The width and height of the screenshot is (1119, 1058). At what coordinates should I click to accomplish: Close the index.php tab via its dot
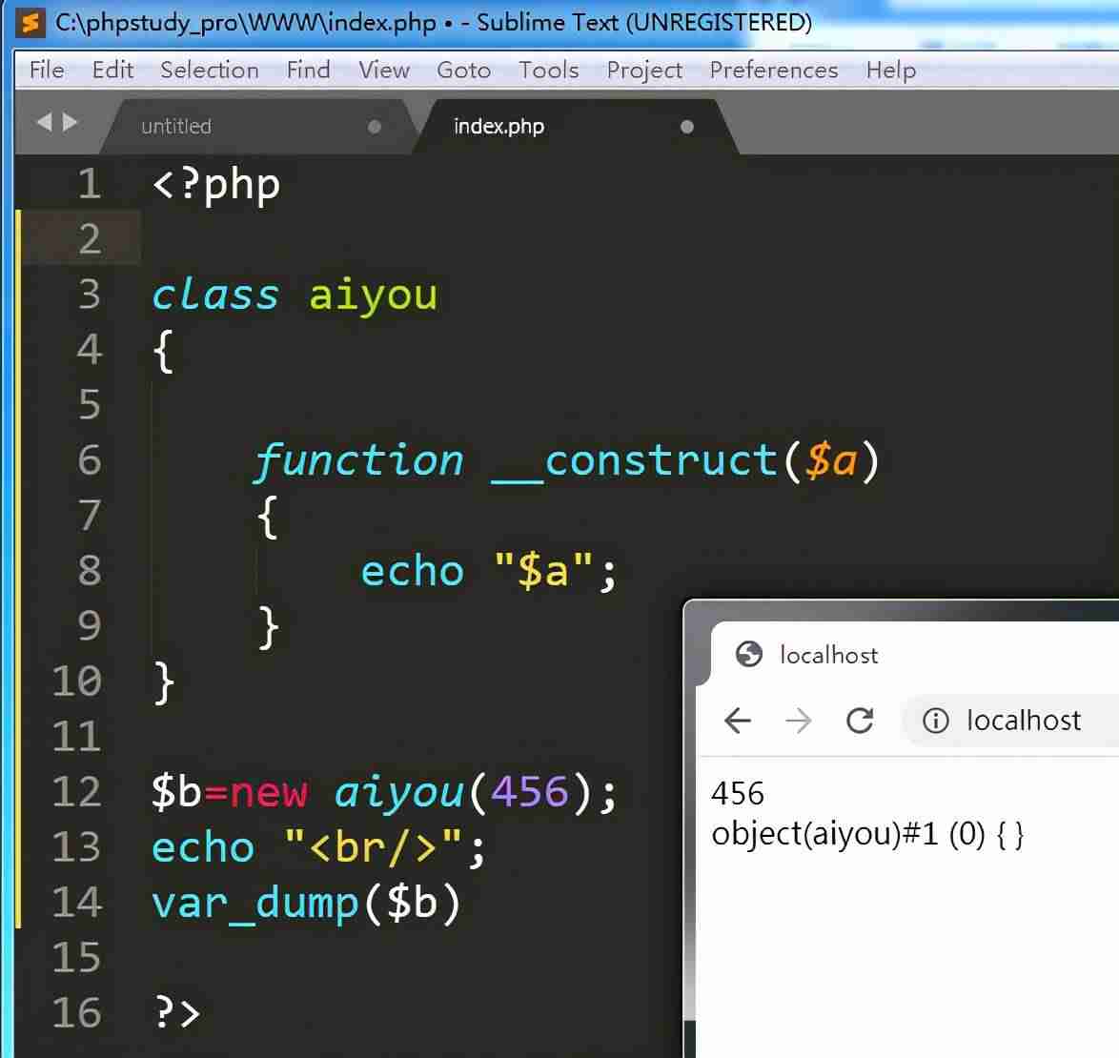click(x=686, y=127)
